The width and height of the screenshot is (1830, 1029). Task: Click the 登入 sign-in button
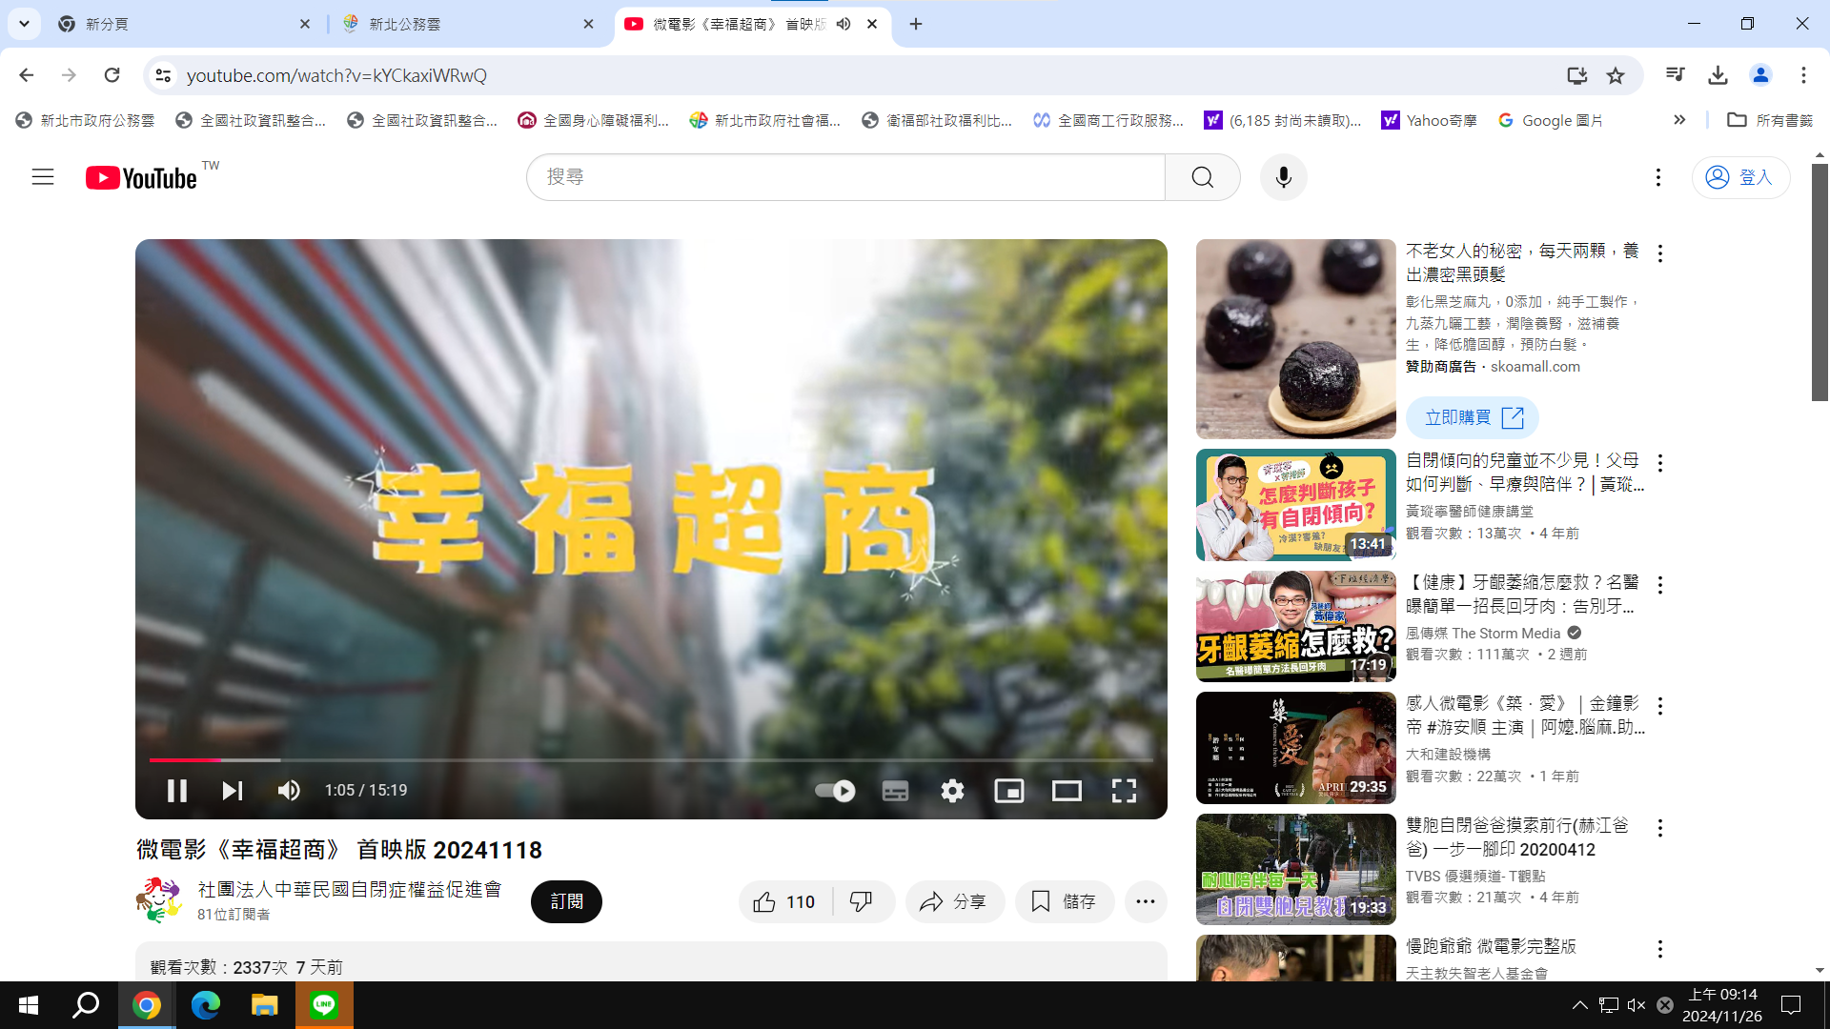coord(1740,177)
